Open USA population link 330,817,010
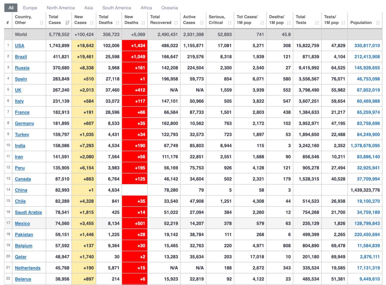The width and height of the screenshot is (386, 285). click(x=367, y=46)
